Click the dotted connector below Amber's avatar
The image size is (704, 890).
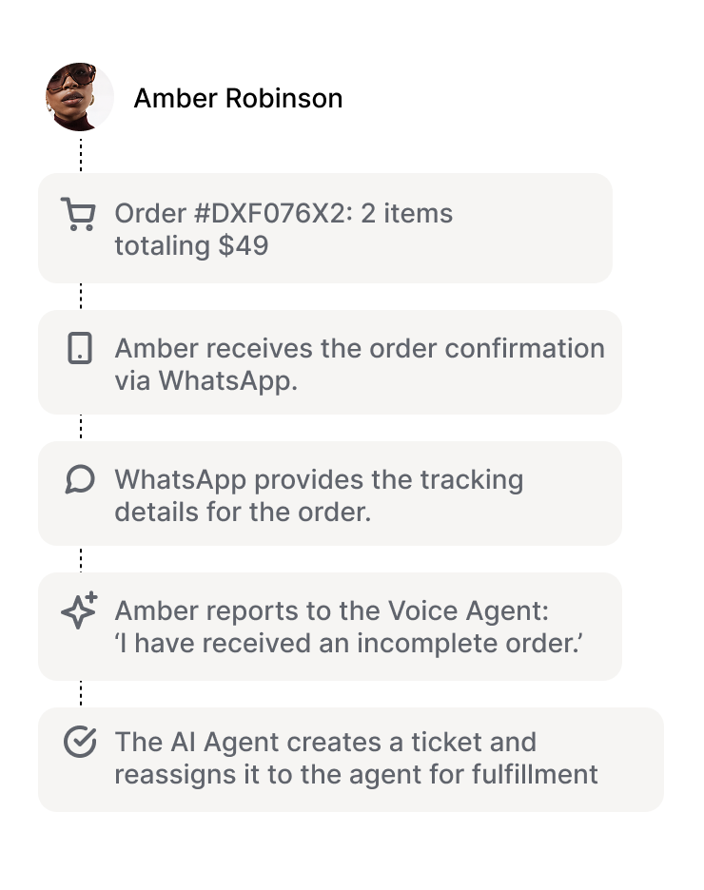click(x=81, y=154)
